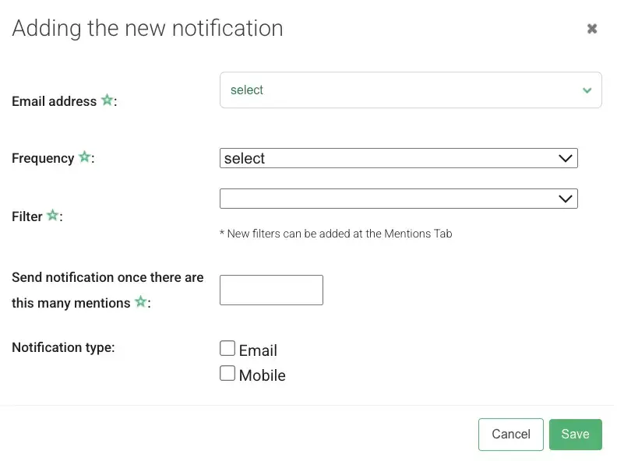This screenshot has width=617, height=461.
Task: Click the star icon beside Email address
Action: click(x=107, y=100)
